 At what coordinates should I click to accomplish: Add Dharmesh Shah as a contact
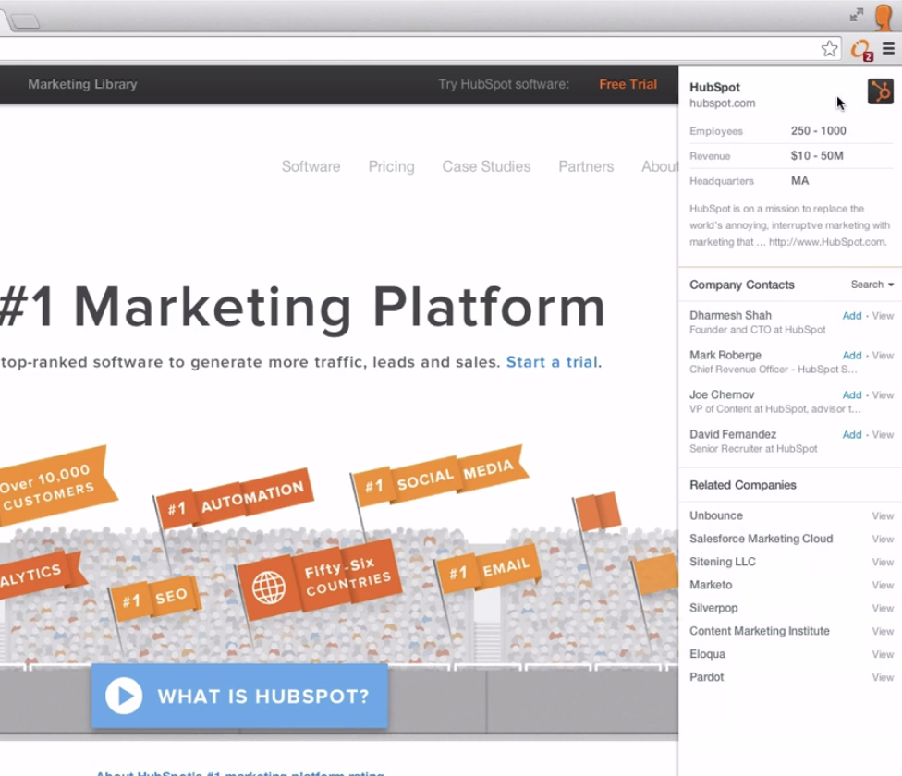coord(852,316)
